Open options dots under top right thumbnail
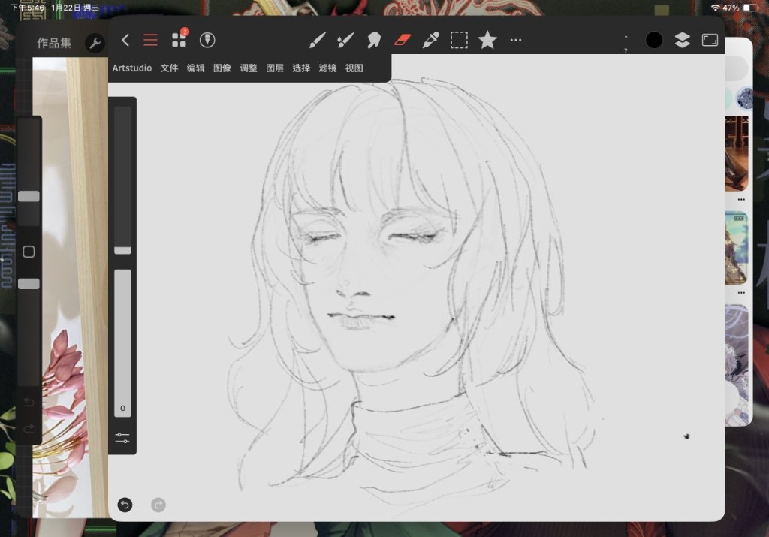769x537 pixels. (x=741, y=200)
